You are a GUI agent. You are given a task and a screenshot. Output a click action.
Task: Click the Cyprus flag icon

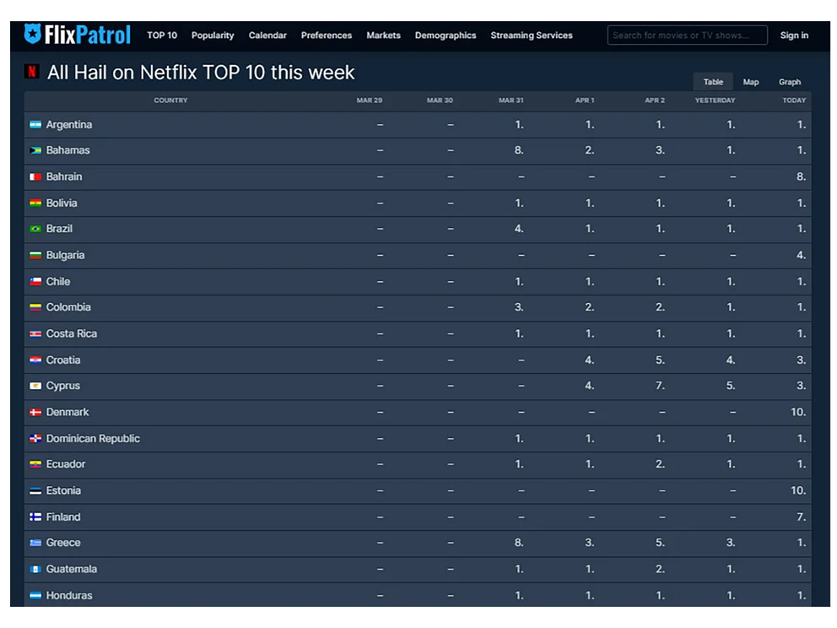[x=35, y=386]
